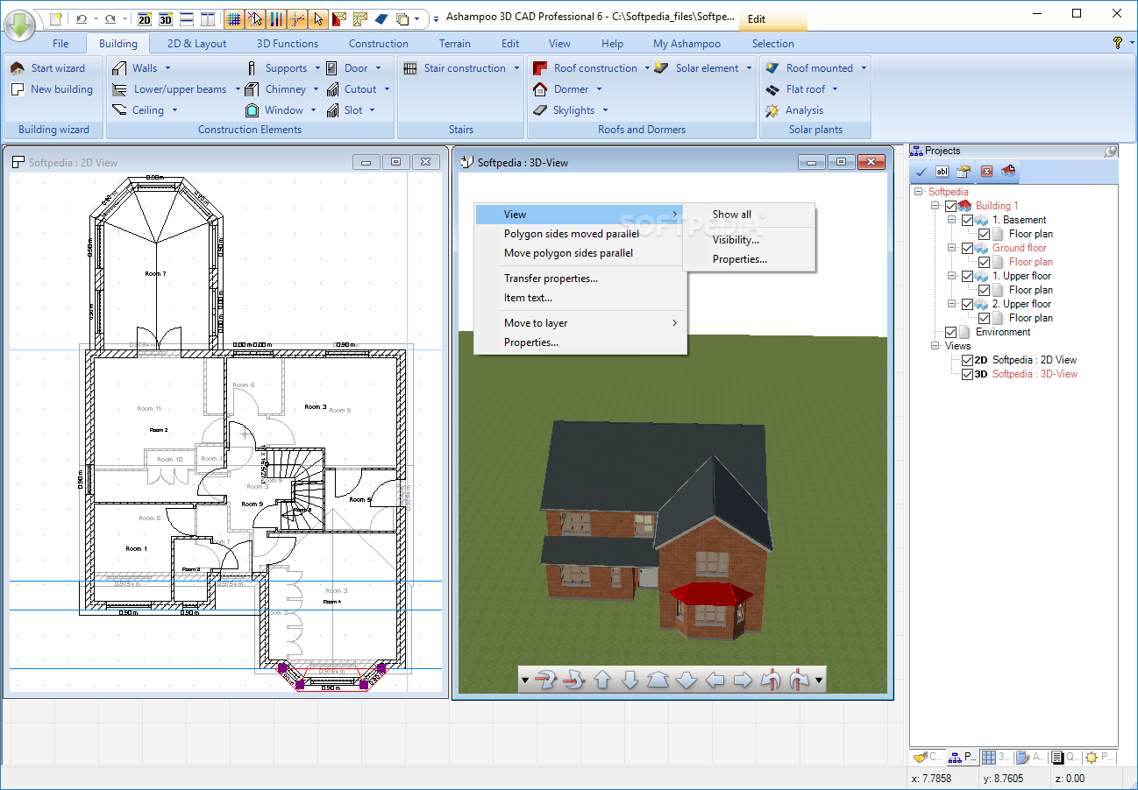The image size is (1138, 790).
Task: Click the up arrow in 3D navigation bar
Action: click(x=602, y=680)
